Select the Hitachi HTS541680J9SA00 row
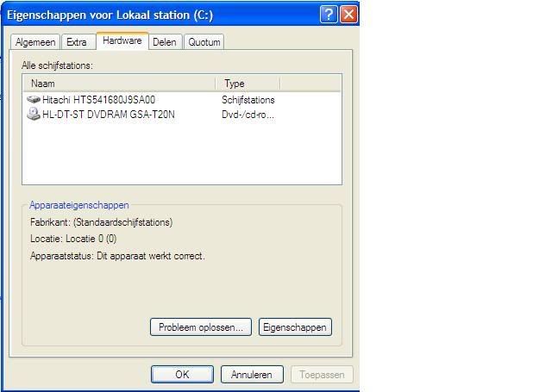This screenshot has width=552, height=392. (182, 100)
